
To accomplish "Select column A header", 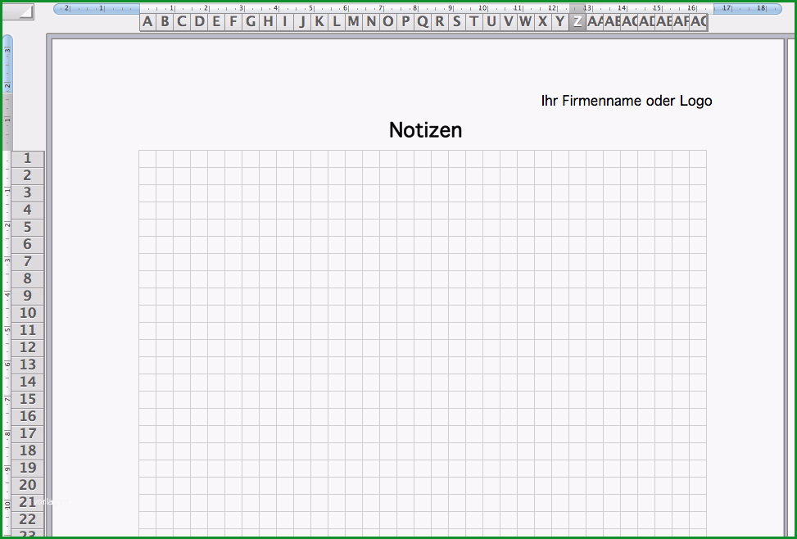I will pyautogui.click(x=147, y=22).
